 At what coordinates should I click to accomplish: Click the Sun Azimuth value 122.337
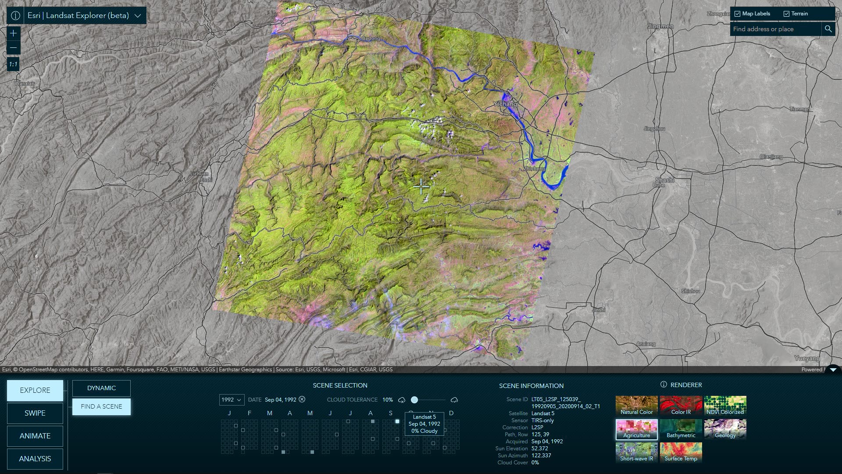click(x=541, y=456)
